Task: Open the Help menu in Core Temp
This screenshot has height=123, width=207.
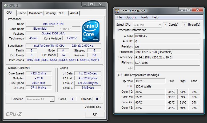Action: point(155,17)
